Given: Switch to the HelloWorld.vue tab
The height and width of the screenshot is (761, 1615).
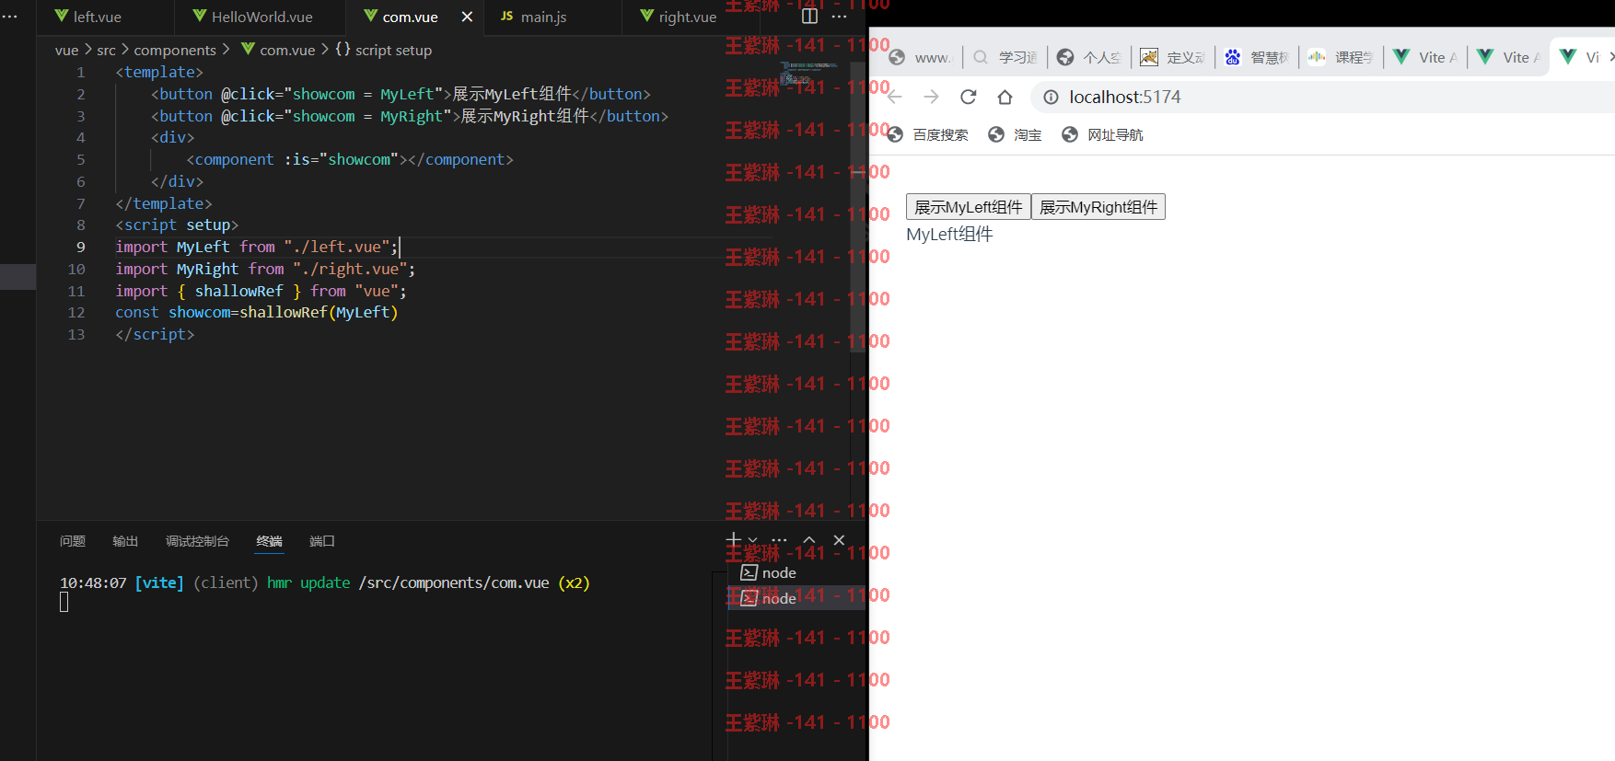Looking at the screenshot, I should pyautogui.click(x=252, y=17).
